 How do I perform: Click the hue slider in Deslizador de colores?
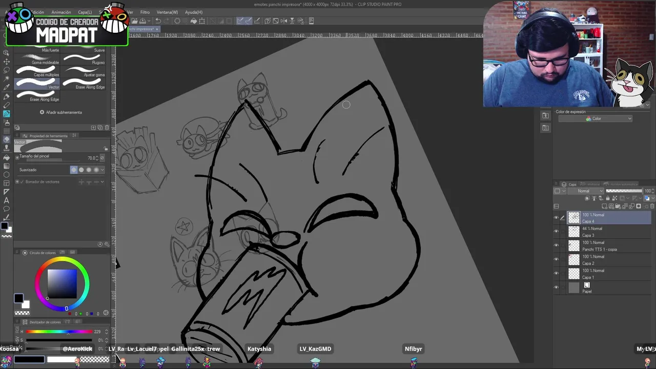[x=59, y=332]
